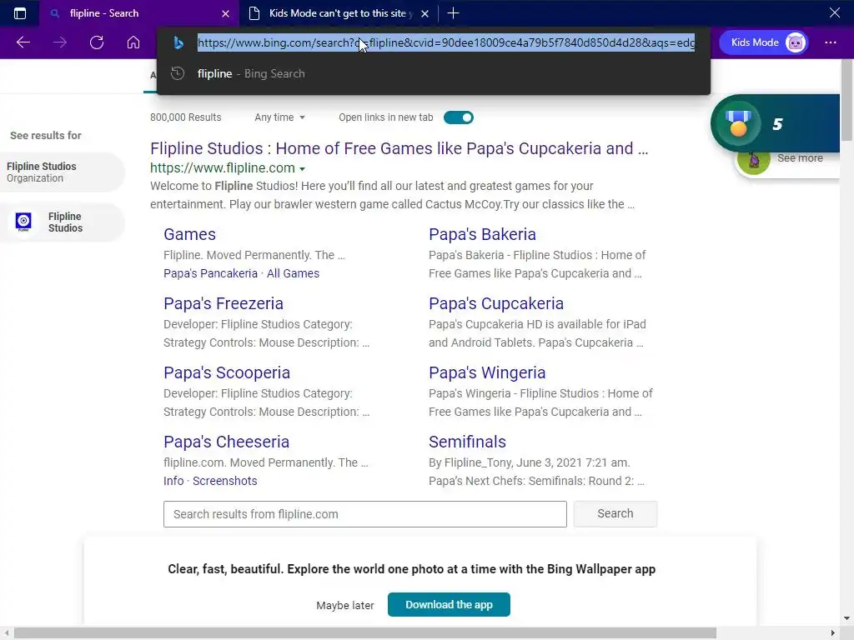
Task: Expand the Any time filter dropdown
Action: 280,117
